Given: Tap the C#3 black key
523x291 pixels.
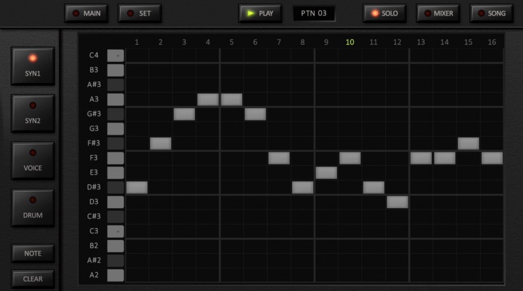Looking at the screenshot, I should pos(115,217).
